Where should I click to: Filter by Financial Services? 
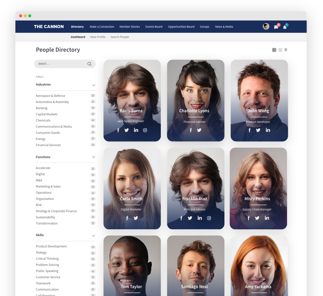click(48, 145)
